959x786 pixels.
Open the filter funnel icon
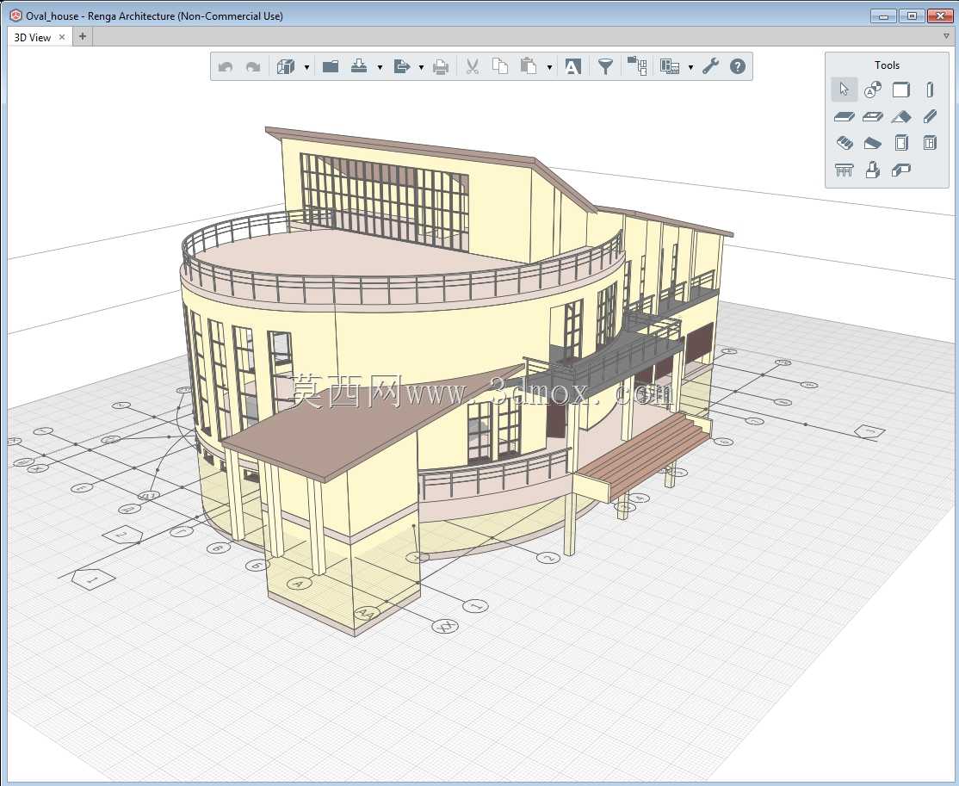(x=605, y=66)
